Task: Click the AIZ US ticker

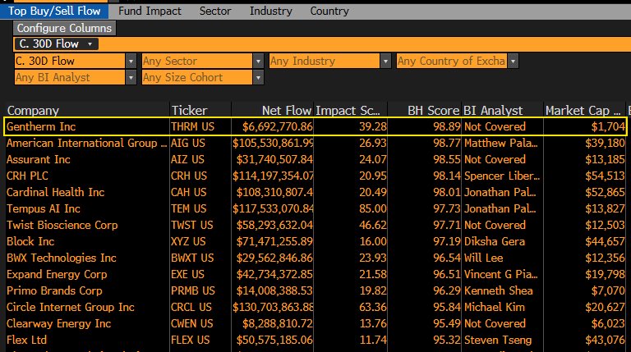Action: pos(187,159)
